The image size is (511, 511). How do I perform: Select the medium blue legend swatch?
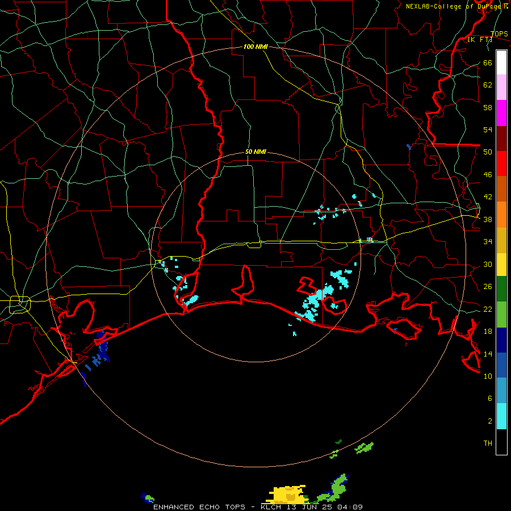click(x=501, y=365)
